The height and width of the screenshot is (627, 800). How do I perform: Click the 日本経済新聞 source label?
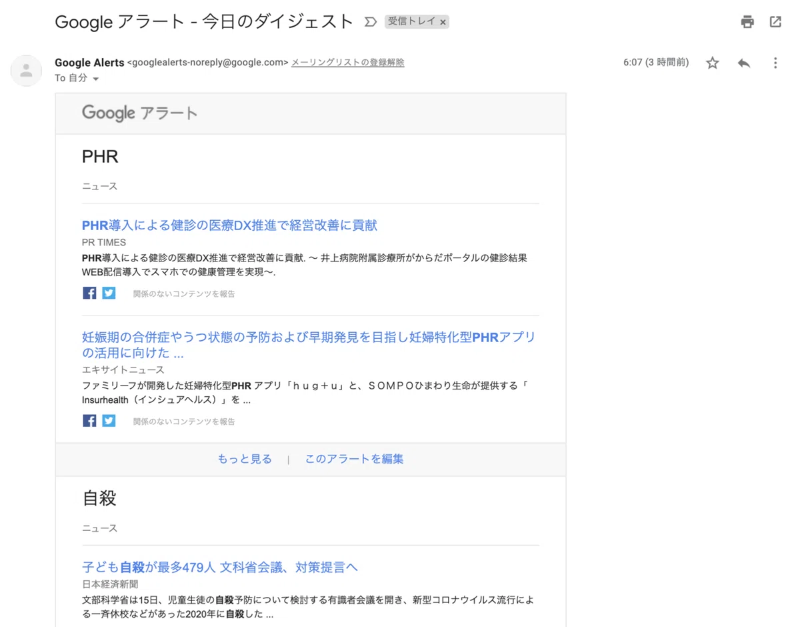(110, 584)
